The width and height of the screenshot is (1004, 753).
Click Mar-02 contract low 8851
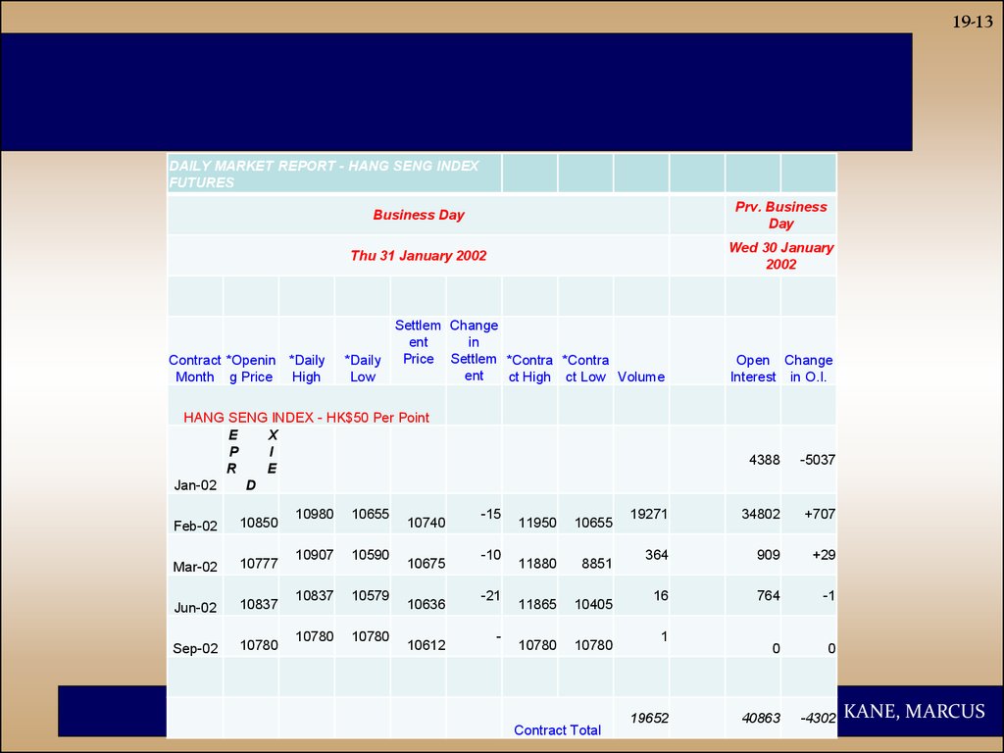point(597,564)
